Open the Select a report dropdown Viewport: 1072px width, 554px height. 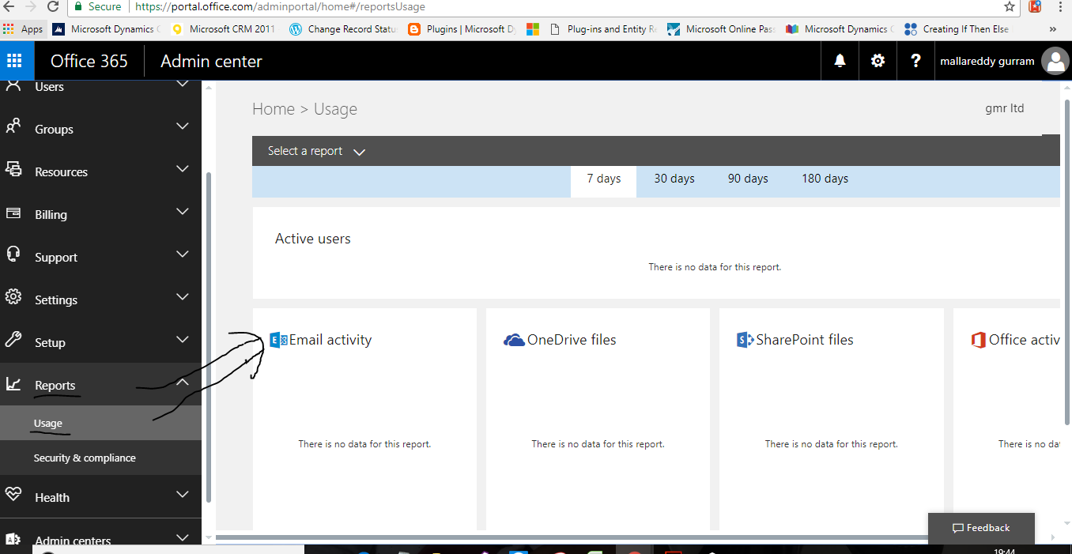(316, 151)
